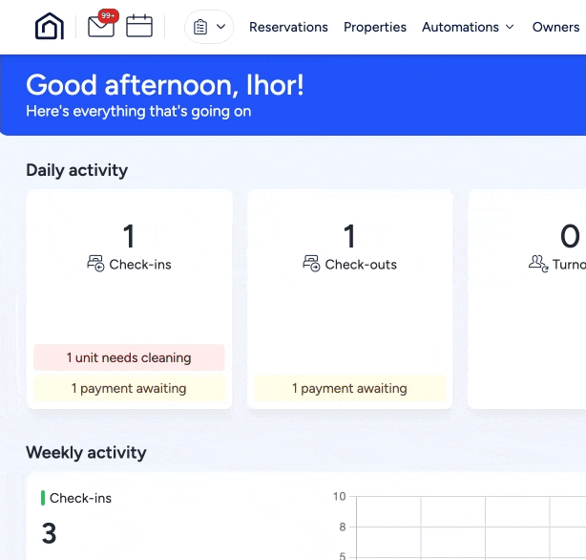Image resolution: width=586 pixels, height=560 pixels.
Task: Open the home logo icon
Action: coord(50,26)
